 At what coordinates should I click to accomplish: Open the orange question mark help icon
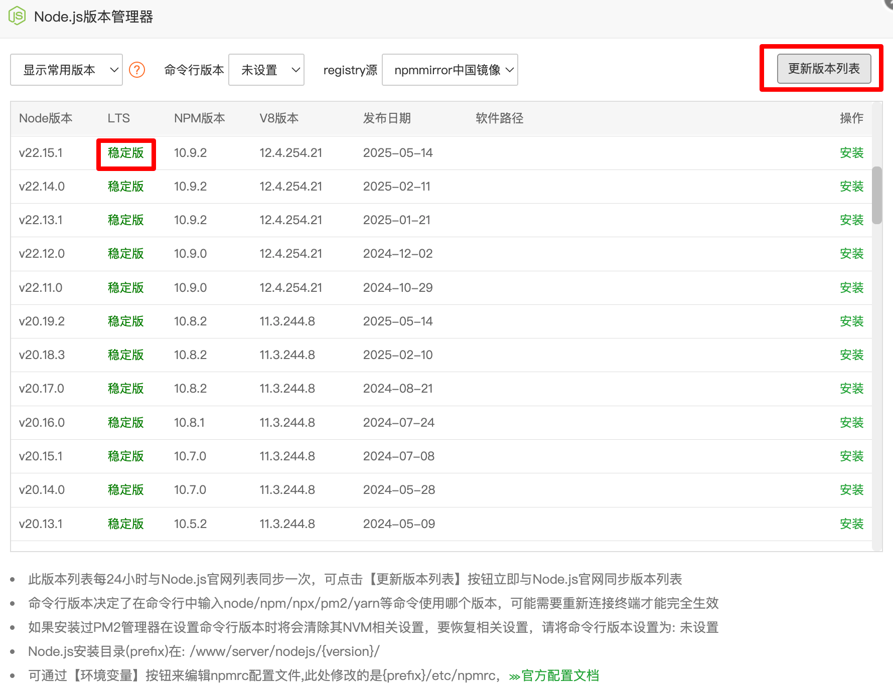tap(137, 70)
